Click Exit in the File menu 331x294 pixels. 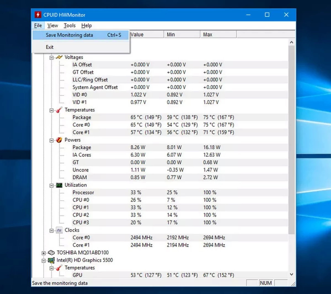click(50, 47)
